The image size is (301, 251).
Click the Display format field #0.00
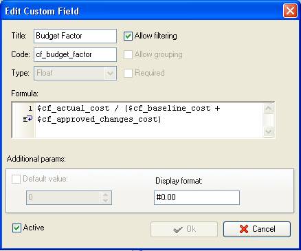click(x=197, y=197)
